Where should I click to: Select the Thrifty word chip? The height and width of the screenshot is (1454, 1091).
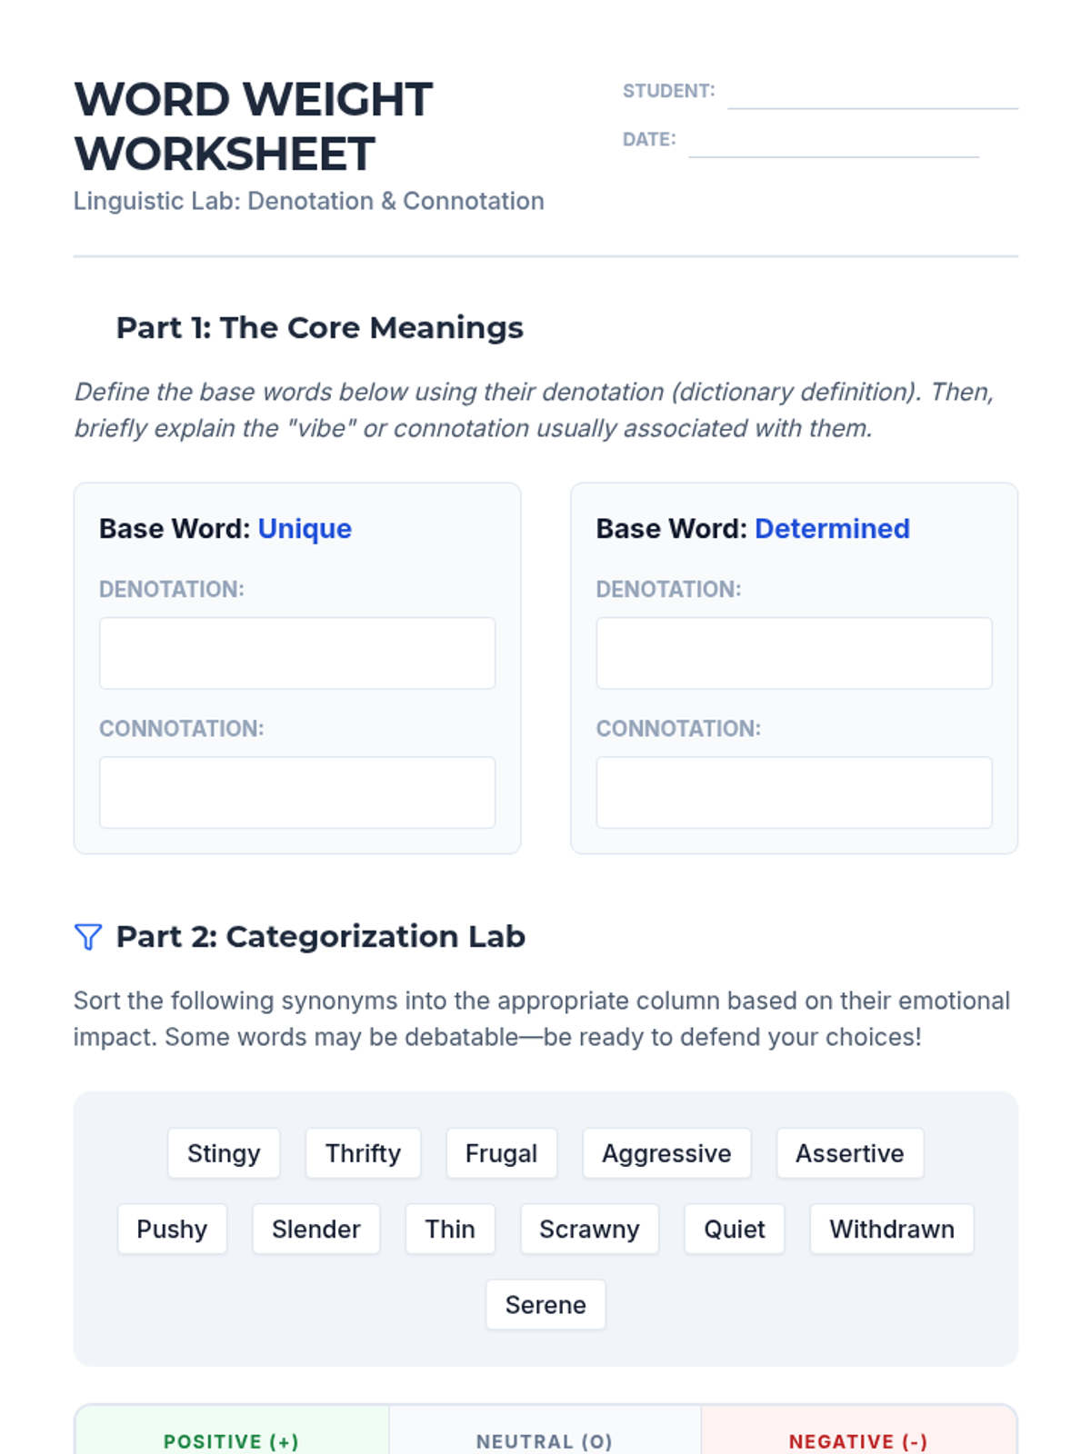(x=363, y=1153)
